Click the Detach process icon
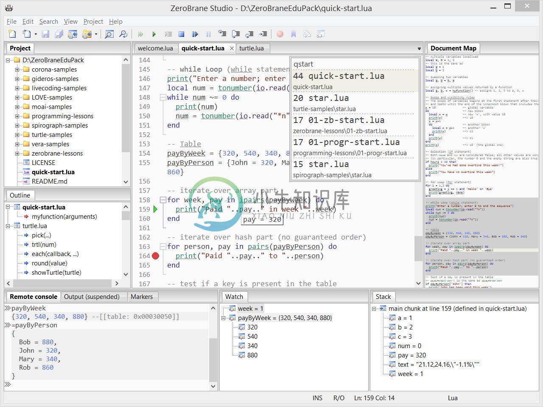This screenshot has height=407, width=543. [x=195, y=34]
